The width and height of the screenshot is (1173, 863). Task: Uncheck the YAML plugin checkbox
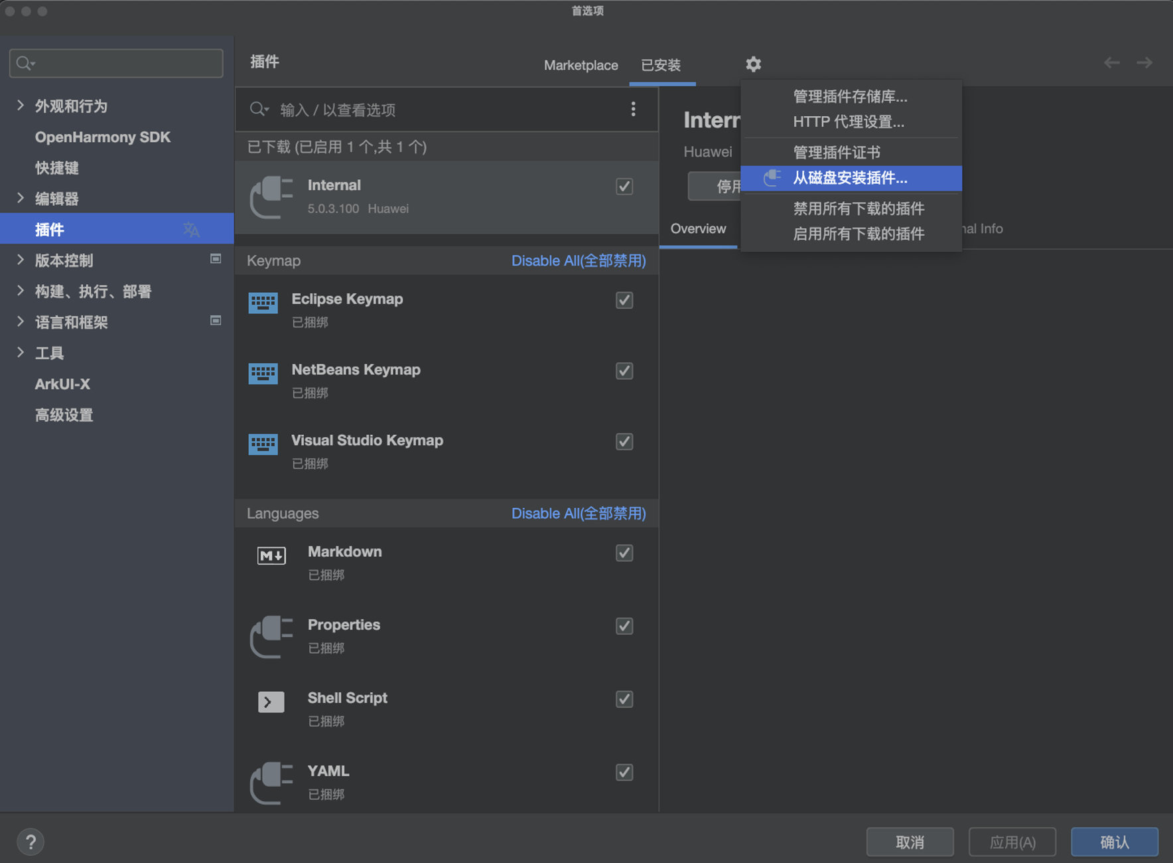click(x=624, y=772)
